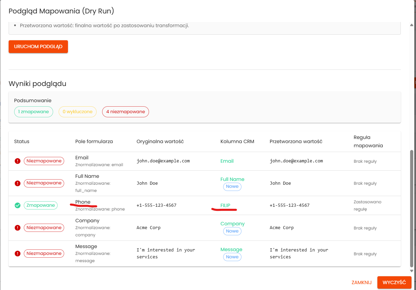Click the red error icon in Company row
Image resolution: width=416 pixels, height=290 pixels.
18,228
